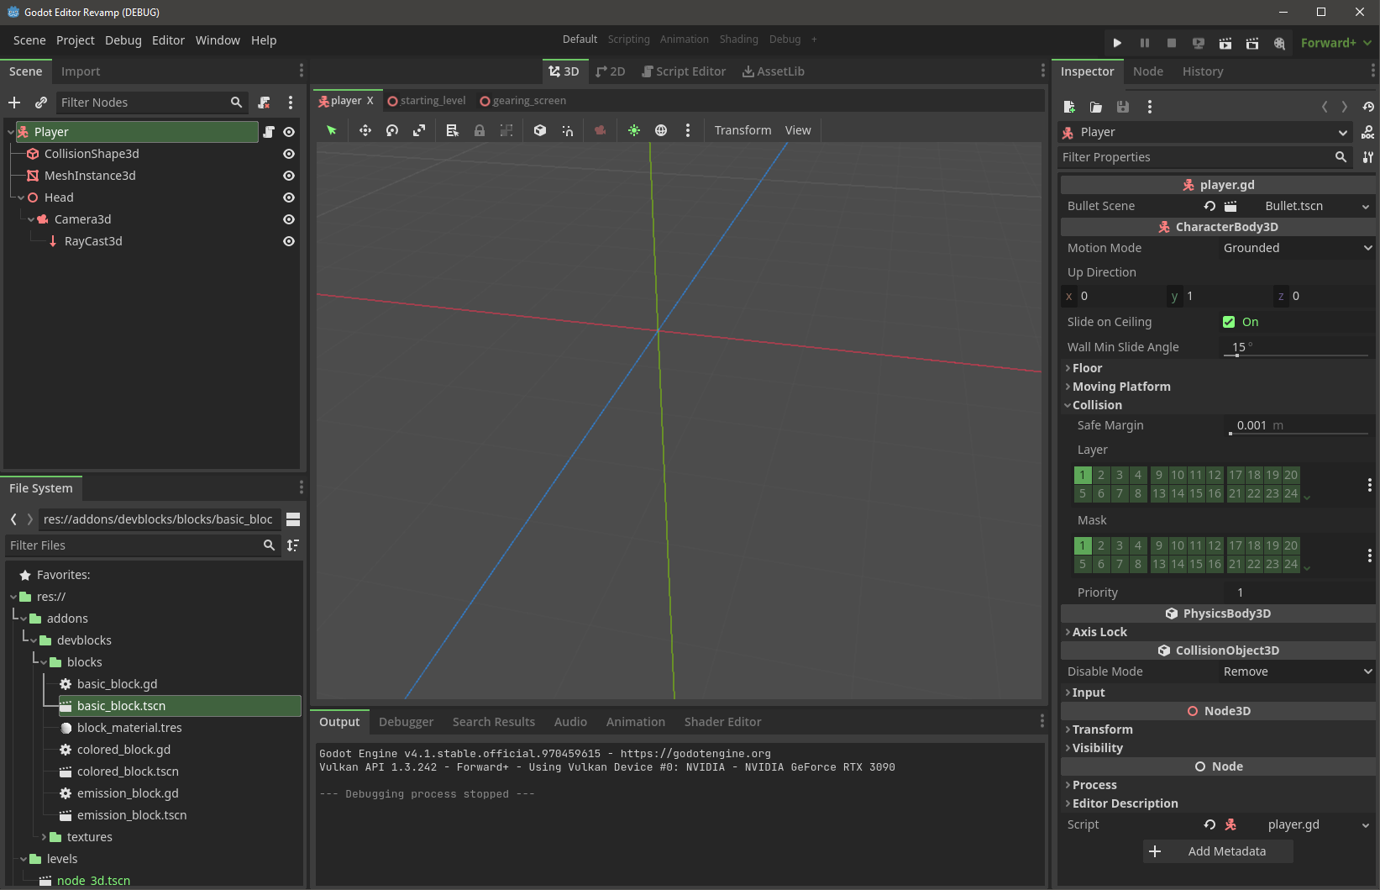Run the project with the Play button
The height and width of the screenshot is (890, 1380).
1117,43
